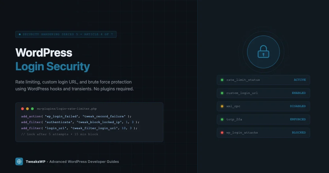Click the yellow dot in code window
The width and height of the screenshot is (329, 173).
[27, 109]
